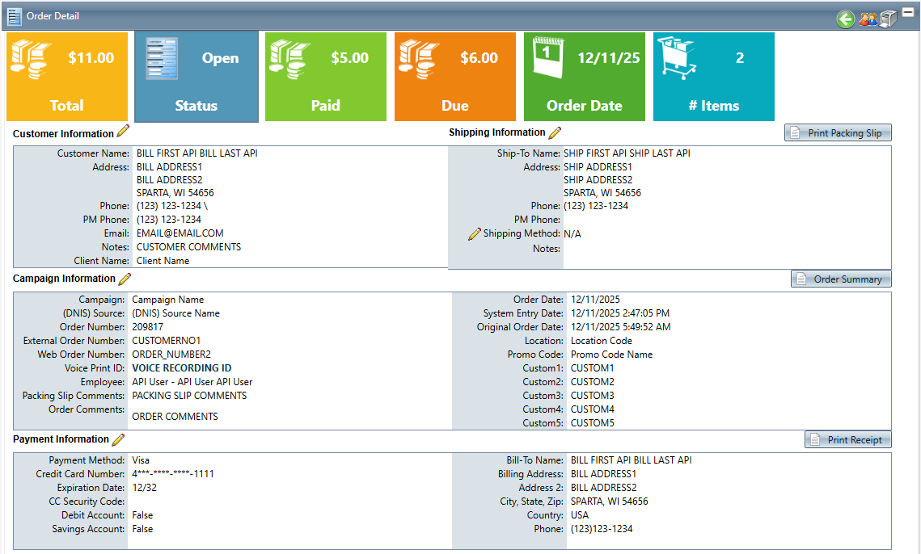921x554 pixels.
Task: Open the # Items tile
Action: 714,77
